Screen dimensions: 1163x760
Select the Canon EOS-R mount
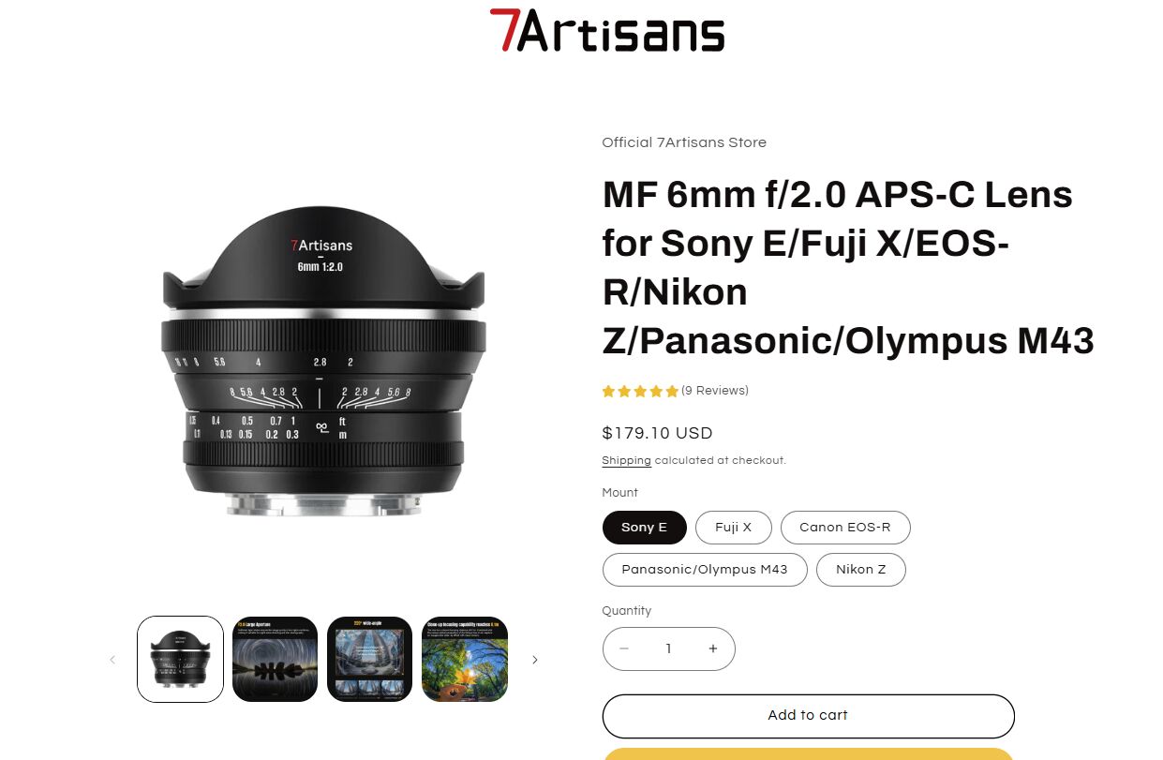coord(845,527)
